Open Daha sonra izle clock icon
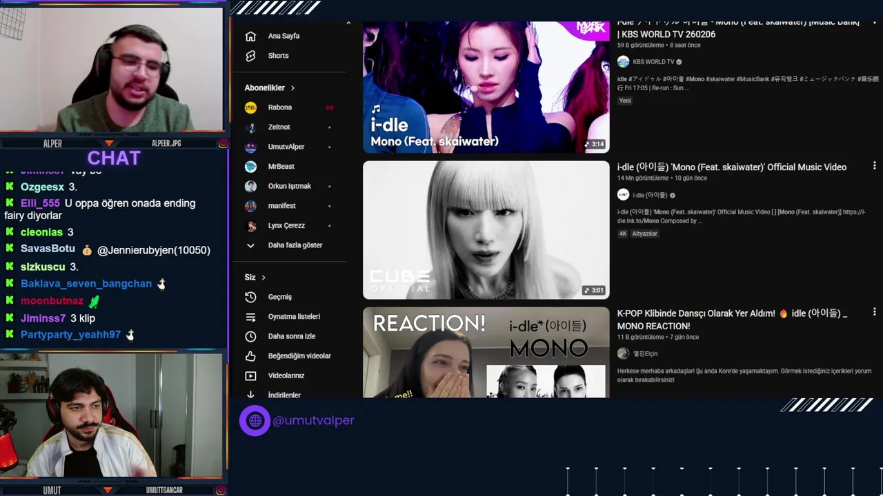This screenshot has width=883, height=496. (250, 336)
